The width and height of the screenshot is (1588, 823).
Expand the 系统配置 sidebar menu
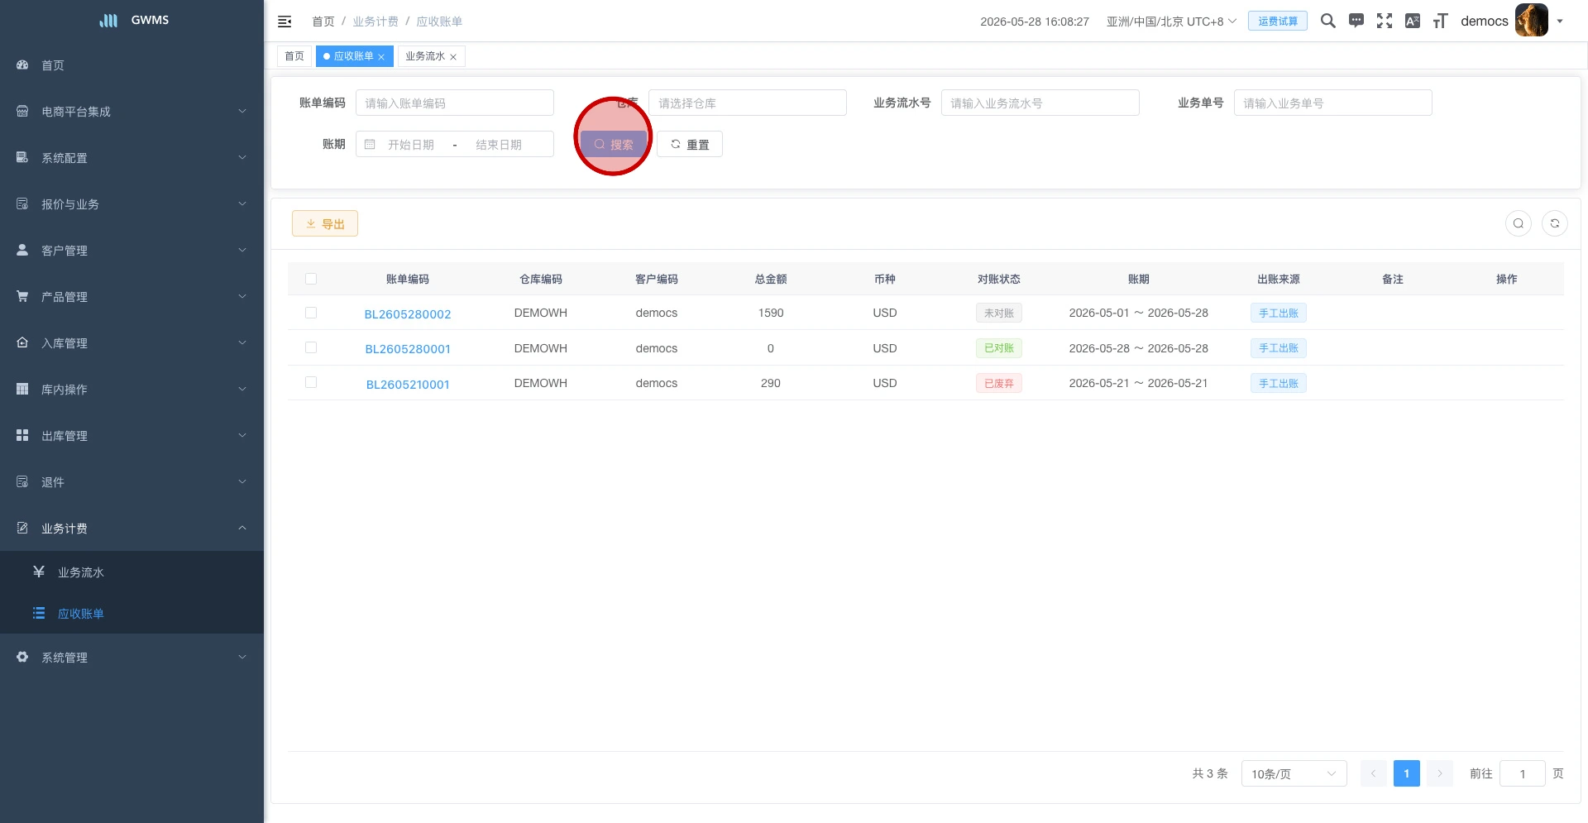[132, 158]
